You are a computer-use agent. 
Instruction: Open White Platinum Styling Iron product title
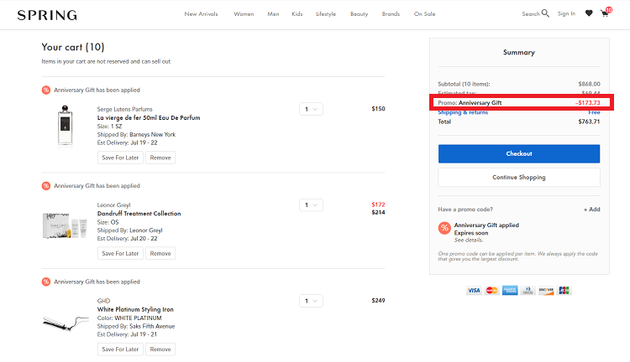(x=135, y=309)
